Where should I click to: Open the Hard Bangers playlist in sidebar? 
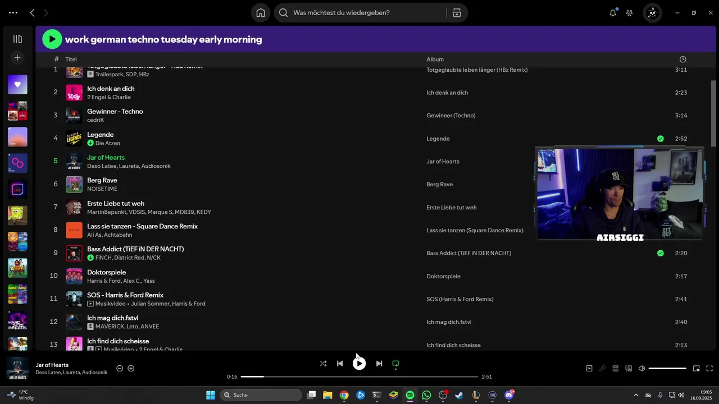click(17, 320)
